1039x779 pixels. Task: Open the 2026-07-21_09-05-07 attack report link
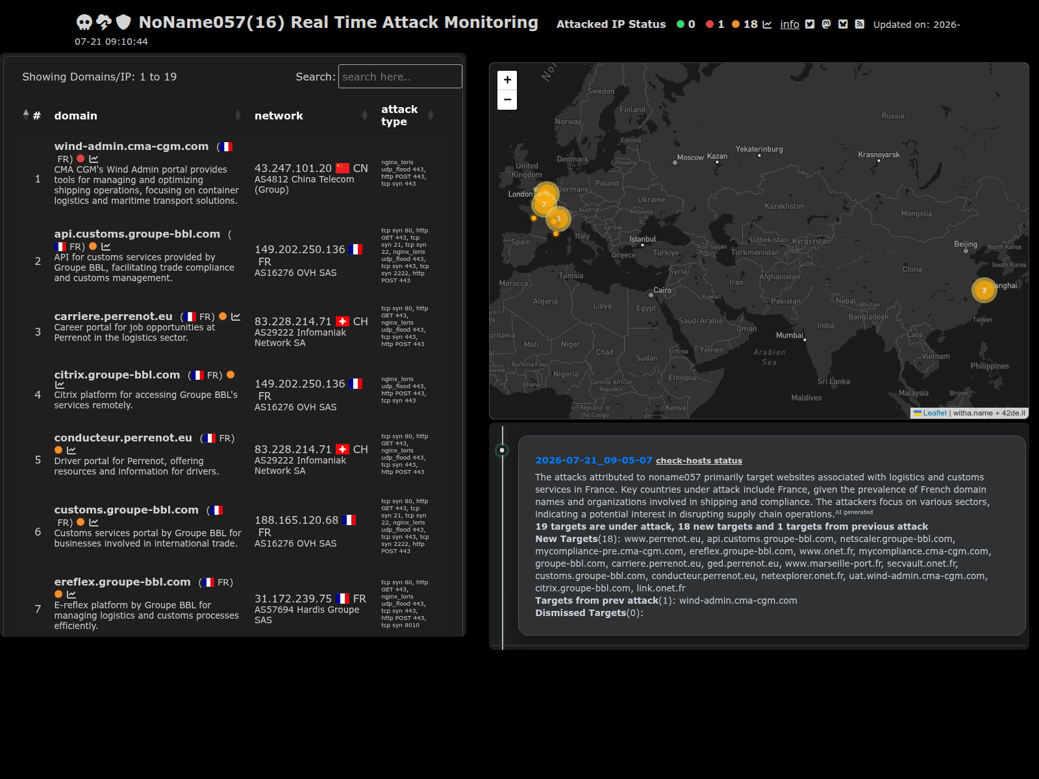tap(594, 460)
